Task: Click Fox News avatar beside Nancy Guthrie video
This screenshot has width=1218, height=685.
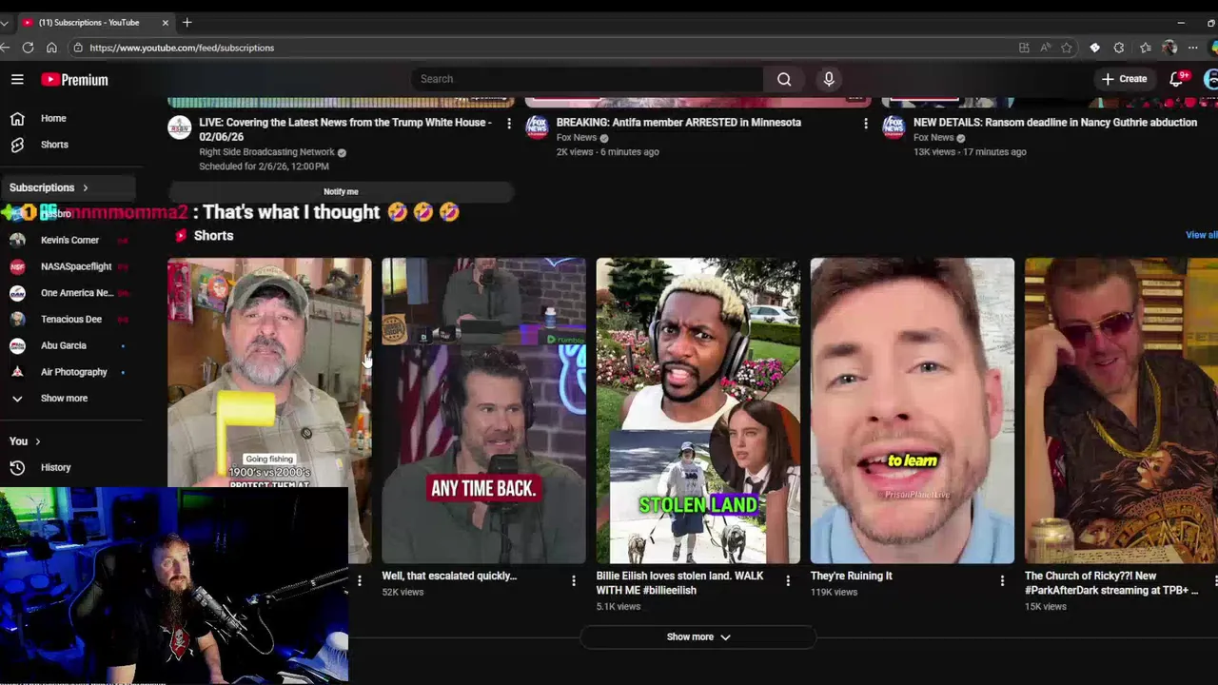Action: pyautogui.click(x=894, y=127)
